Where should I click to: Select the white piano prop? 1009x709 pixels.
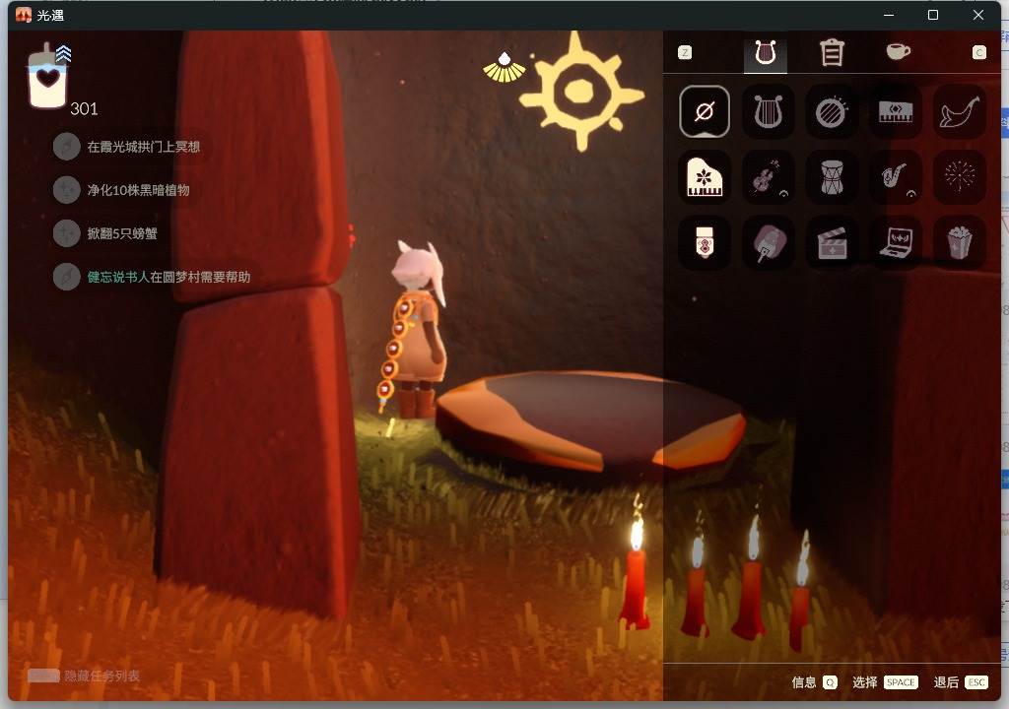(x=704, y=177)
